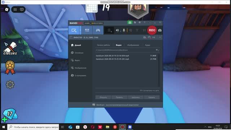
Task: Select the 25.7MB bandicam video file
Action: 126,59
